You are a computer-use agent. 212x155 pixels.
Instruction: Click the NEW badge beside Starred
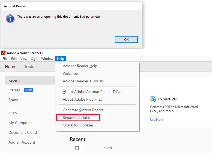[x=29, y=90]
